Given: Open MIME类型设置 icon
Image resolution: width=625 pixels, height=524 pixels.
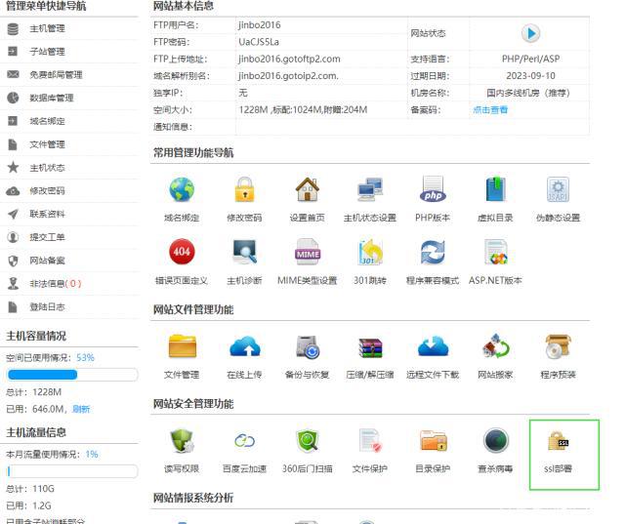Looking at the screenshot, I should [307, 252].
